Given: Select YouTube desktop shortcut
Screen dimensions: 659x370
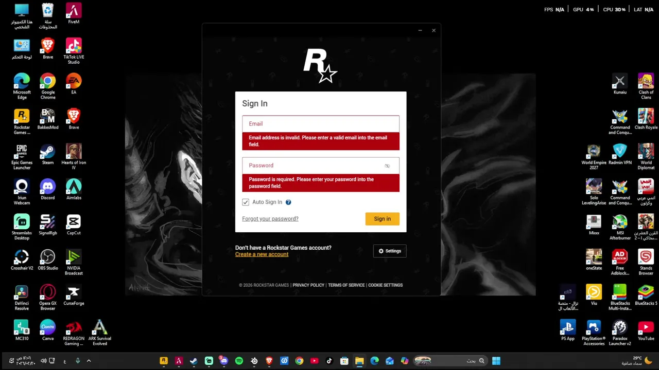Looking at the screenshot, I should 646,330.
